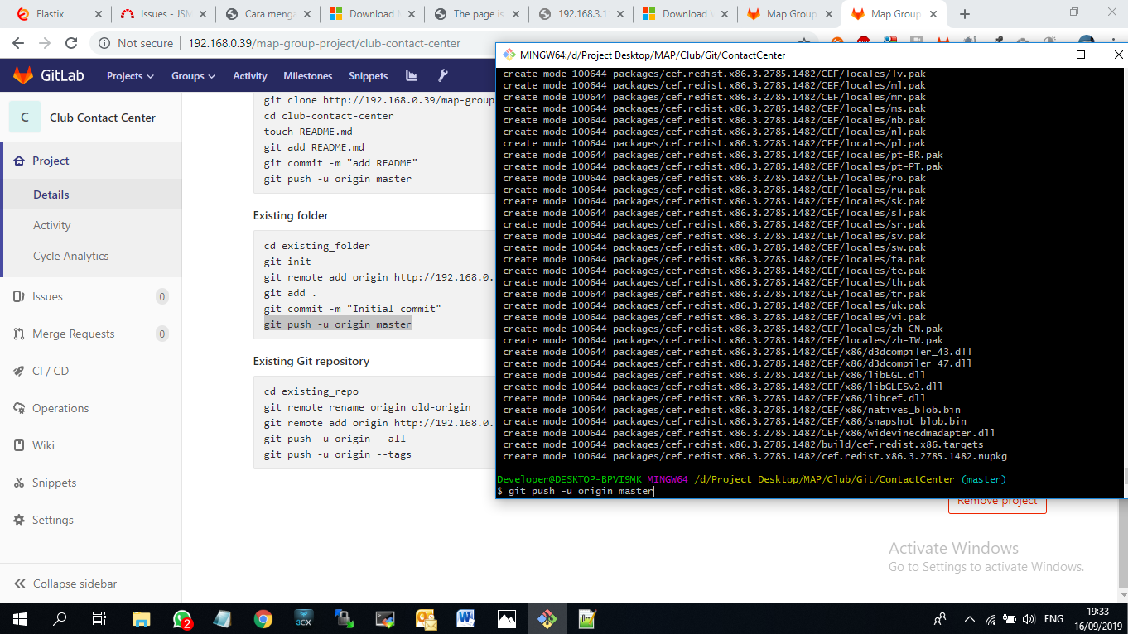Click the Not secure site info icon
The image size is (1128, 634).
point(104,43)
